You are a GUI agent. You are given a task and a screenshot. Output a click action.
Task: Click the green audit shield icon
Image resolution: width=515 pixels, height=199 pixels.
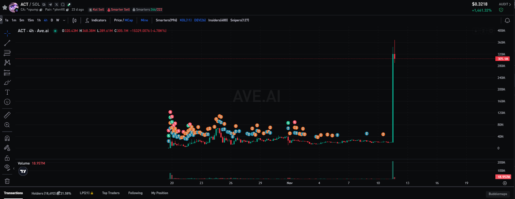(501, 10)
